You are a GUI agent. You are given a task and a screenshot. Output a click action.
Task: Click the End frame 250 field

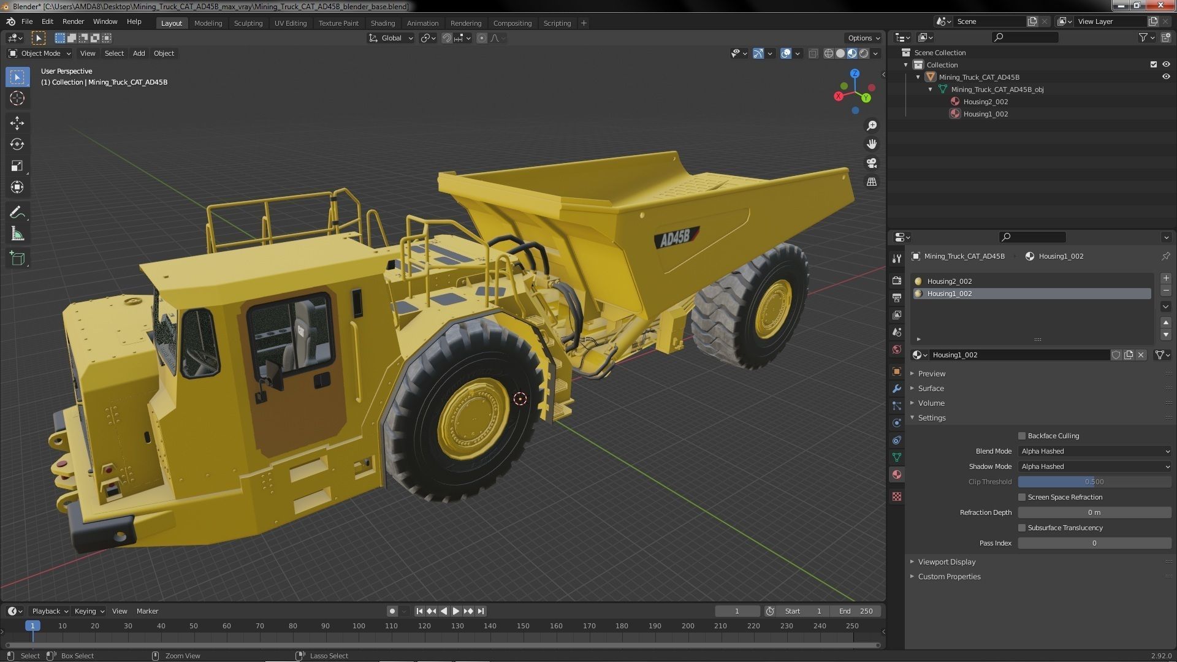click(x=857, y=611)
